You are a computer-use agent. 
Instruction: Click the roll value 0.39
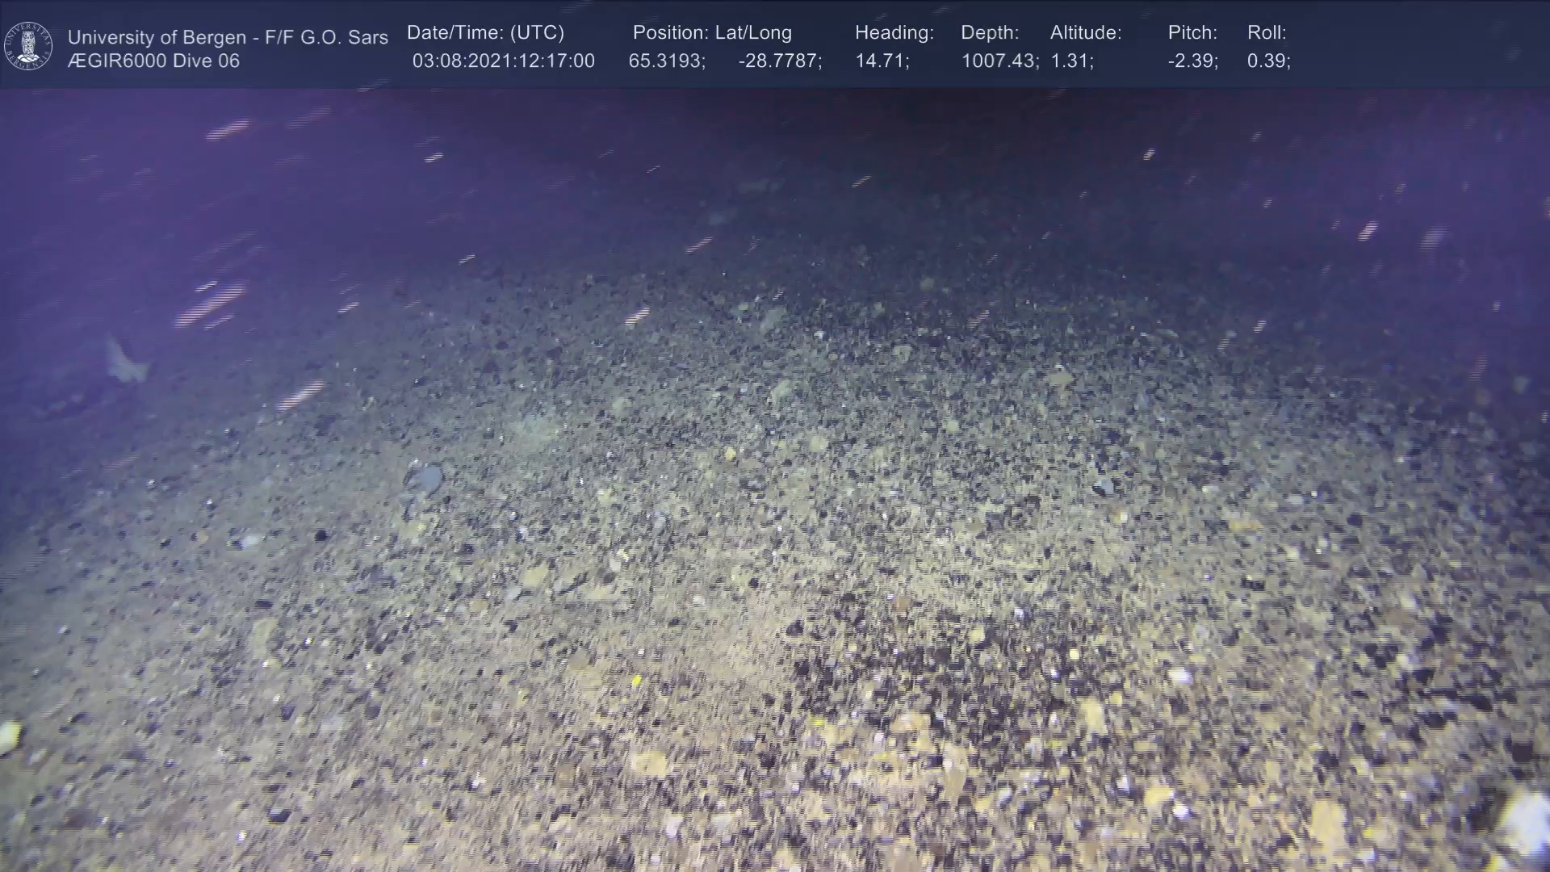pyautogui.click(x=1268, y=61)
